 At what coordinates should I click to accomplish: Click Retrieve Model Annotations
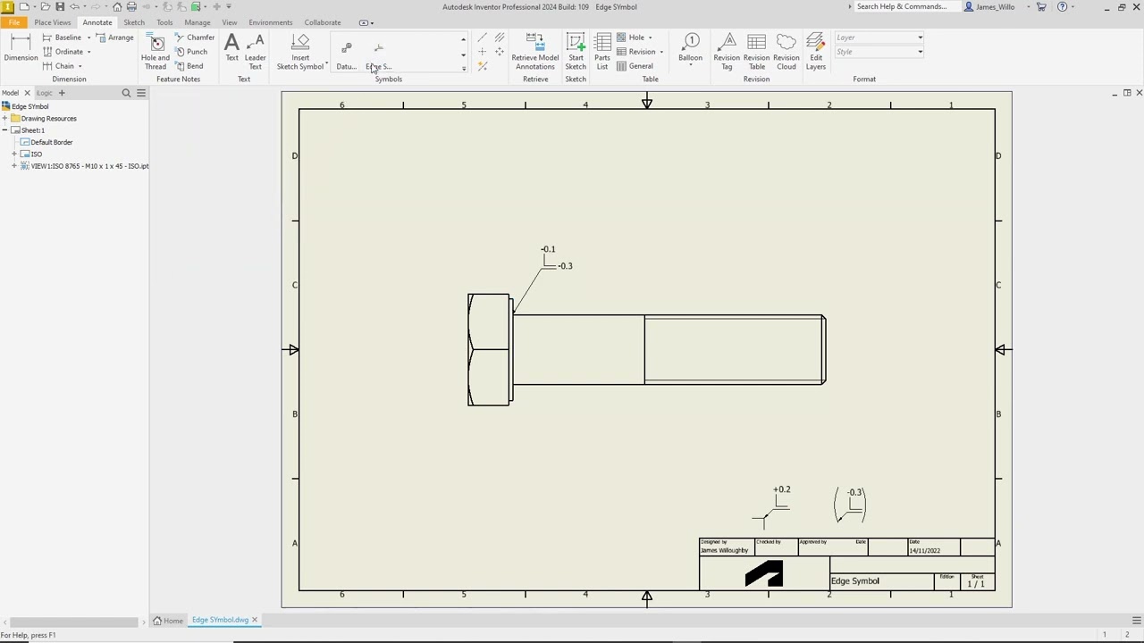pos(535,52)
